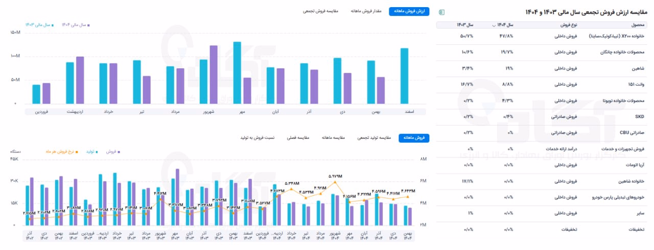Select the خانواده X۲۰۰ product row

coord(541,37)
